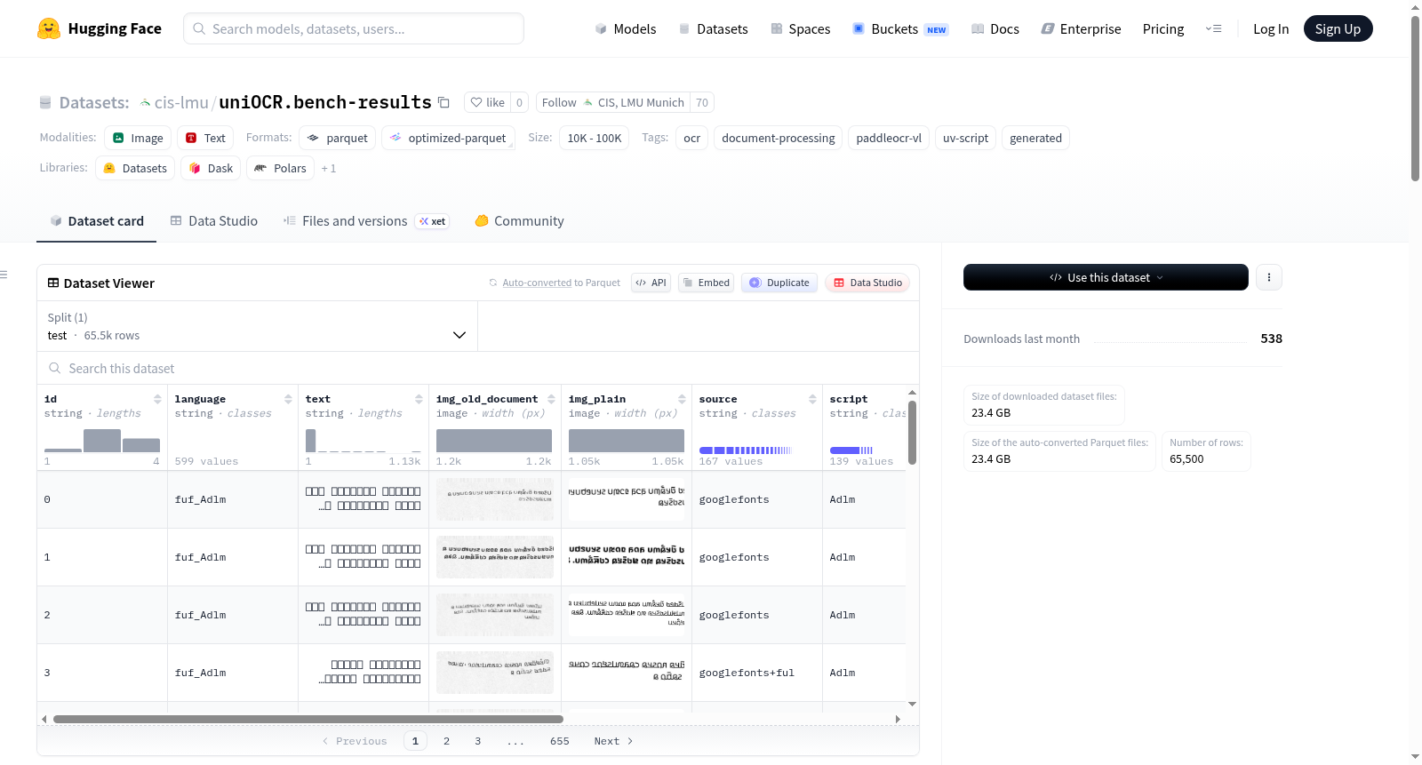Click the Embed button
The image size is (1422, 765).
pyautogui.click(x=706, y=283)
